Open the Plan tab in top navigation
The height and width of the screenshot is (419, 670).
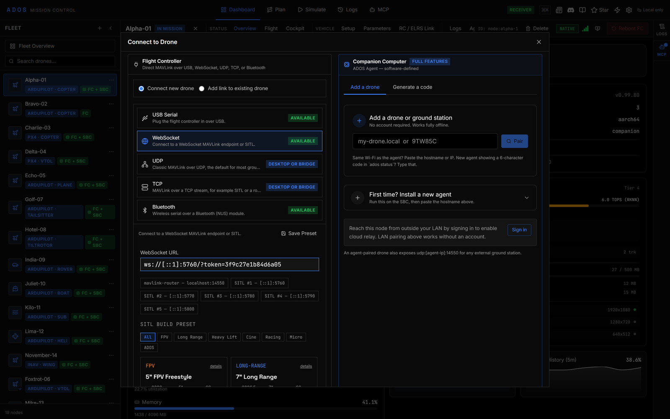(276, 10)
